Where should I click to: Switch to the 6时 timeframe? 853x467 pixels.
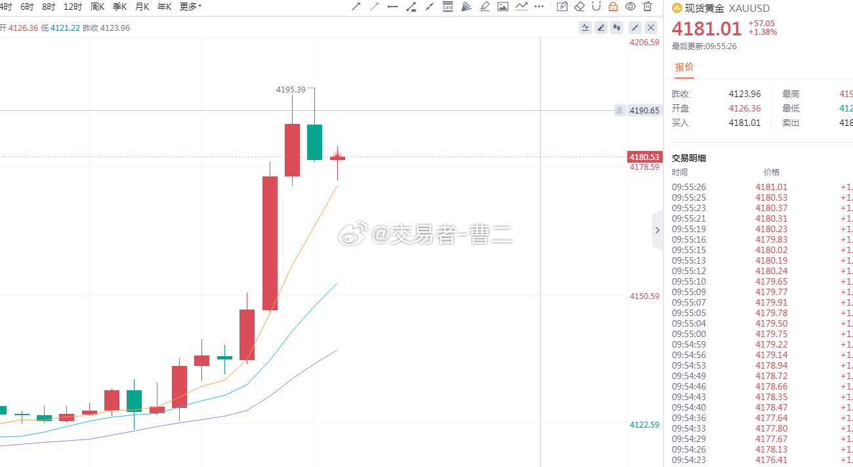tap(27, 7)
